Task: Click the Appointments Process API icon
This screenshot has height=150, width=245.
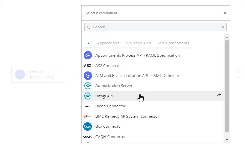Action: [88, 55]
